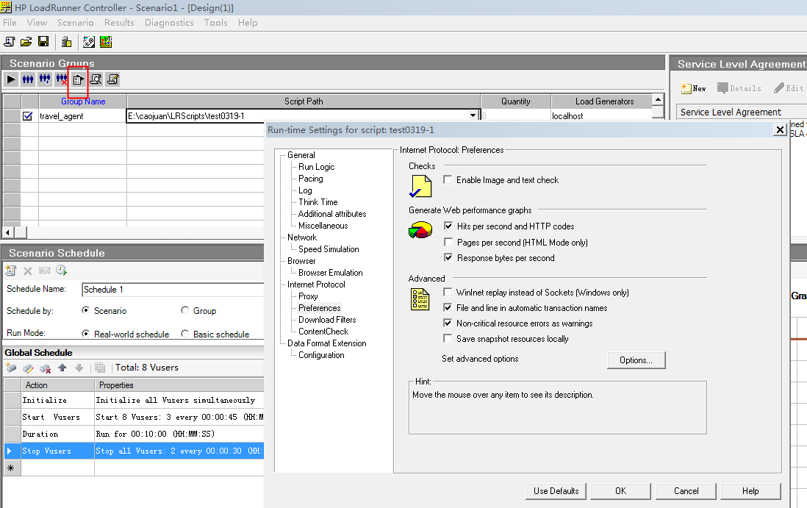The height and width of the screenshot is (508, 807).
Task: Click the Remove Group icon with a red X
Action: [x=62, y=79]
